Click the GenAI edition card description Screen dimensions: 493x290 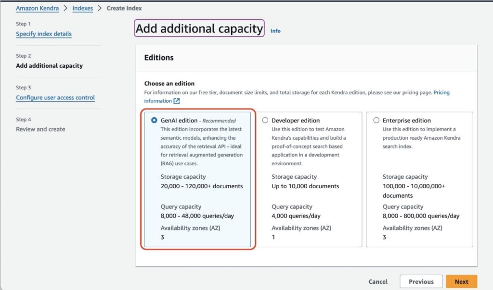click(x=201, y=146)
